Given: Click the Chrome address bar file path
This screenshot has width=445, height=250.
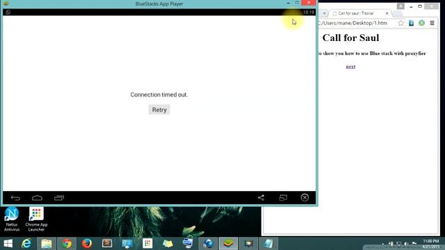Looking at the screenshot, I should (x=353, y=23).
